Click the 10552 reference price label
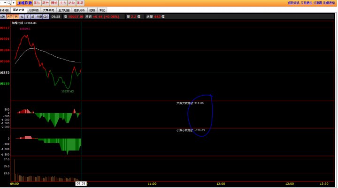This screenshot has width=338, height=188. 5,73
